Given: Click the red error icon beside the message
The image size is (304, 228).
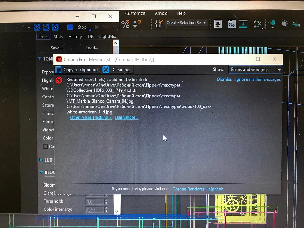Looking at the screenshot, I should [x=59, y=80].
